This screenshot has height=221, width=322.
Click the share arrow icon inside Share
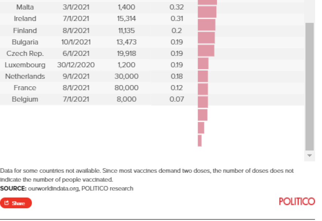pyautogui.click(x=7, y=203)
